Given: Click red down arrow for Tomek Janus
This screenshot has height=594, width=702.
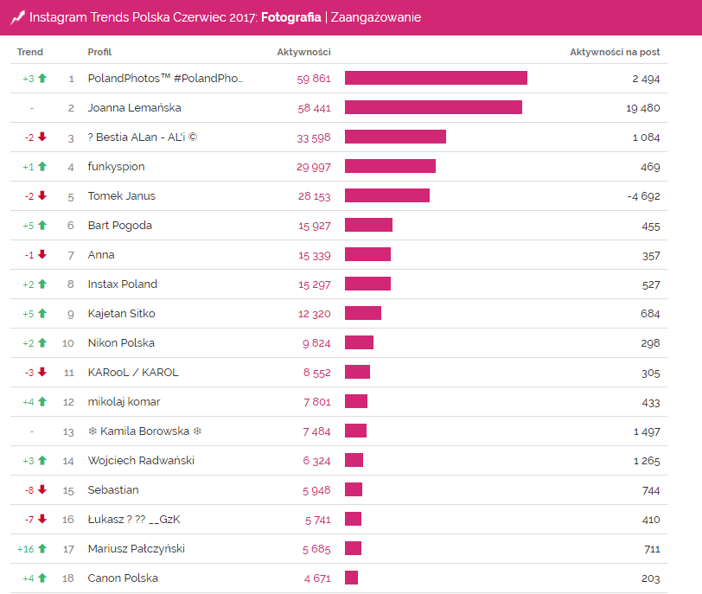Looking at the screenshot, I should [41, 196].
